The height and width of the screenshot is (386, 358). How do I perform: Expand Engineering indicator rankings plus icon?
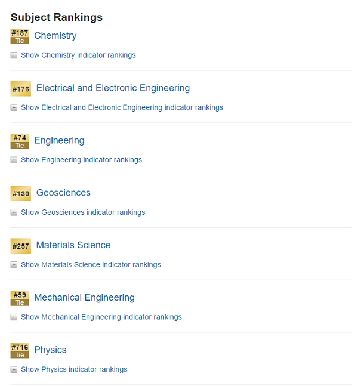pos(14,160)
